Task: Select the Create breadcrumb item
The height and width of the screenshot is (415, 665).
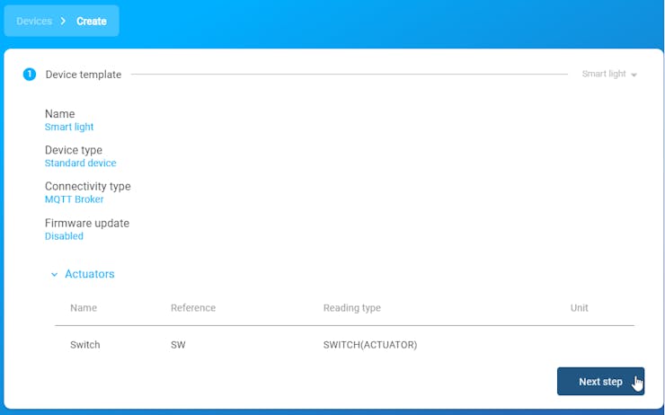Action: point(91,22)
